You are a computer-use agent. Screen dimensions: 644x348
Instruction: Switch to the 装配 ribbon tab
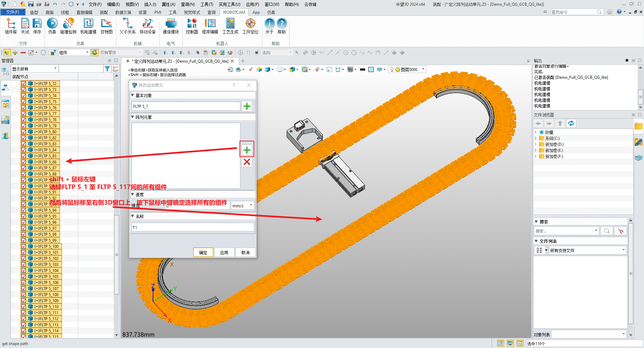pyautogui.click(x=104, y=12)
